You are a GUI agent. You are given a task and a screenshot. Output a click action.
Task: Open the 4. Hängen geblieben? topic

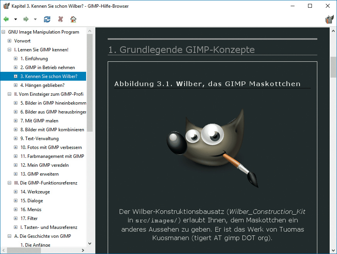click(42, 85)
